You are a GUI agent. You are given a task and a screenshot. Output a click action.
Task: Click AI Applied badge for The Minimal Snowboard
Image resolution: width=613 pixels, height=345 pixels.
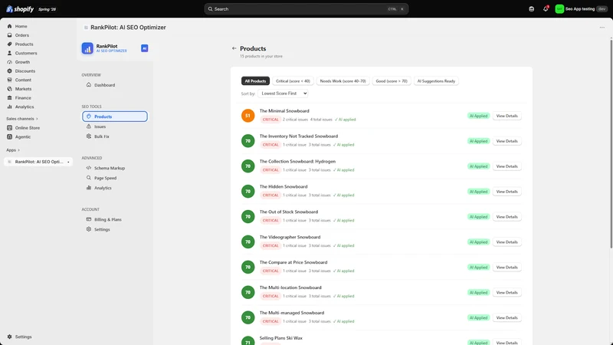(x=478, y=116)
